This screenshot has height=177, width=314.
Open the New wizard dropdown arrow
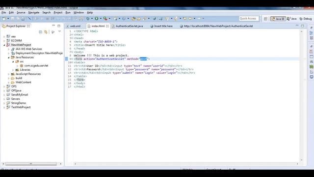click(x=8, y=19)
